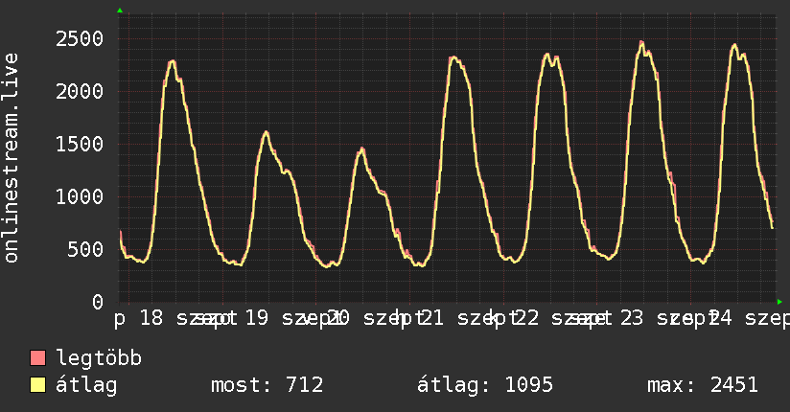Screen dimensions: 790x412
Task: Click the green arrow atop the y-axis
Action: (120, 11)
